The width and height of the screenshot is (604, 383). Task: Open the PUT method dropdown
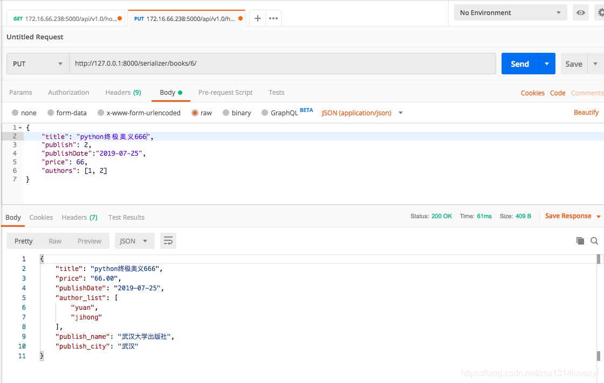tap(38, 64)
